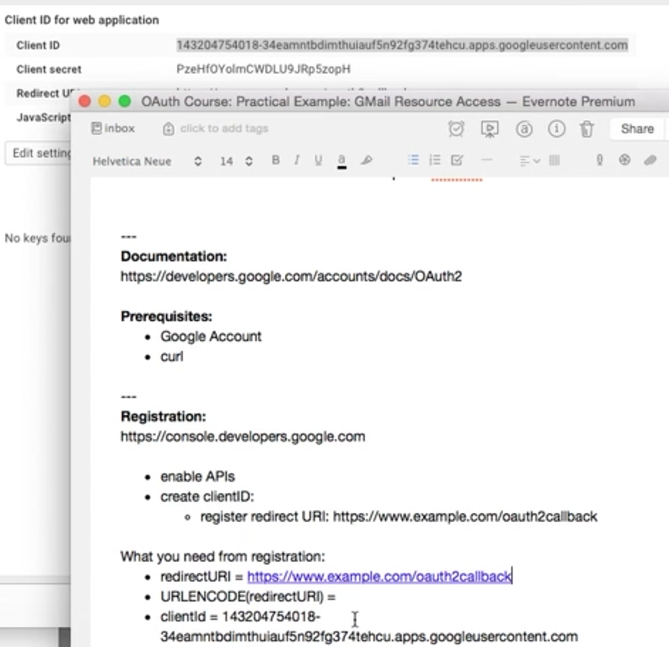
Task: Insert a horizontal rule
Action: pos(487,160)
